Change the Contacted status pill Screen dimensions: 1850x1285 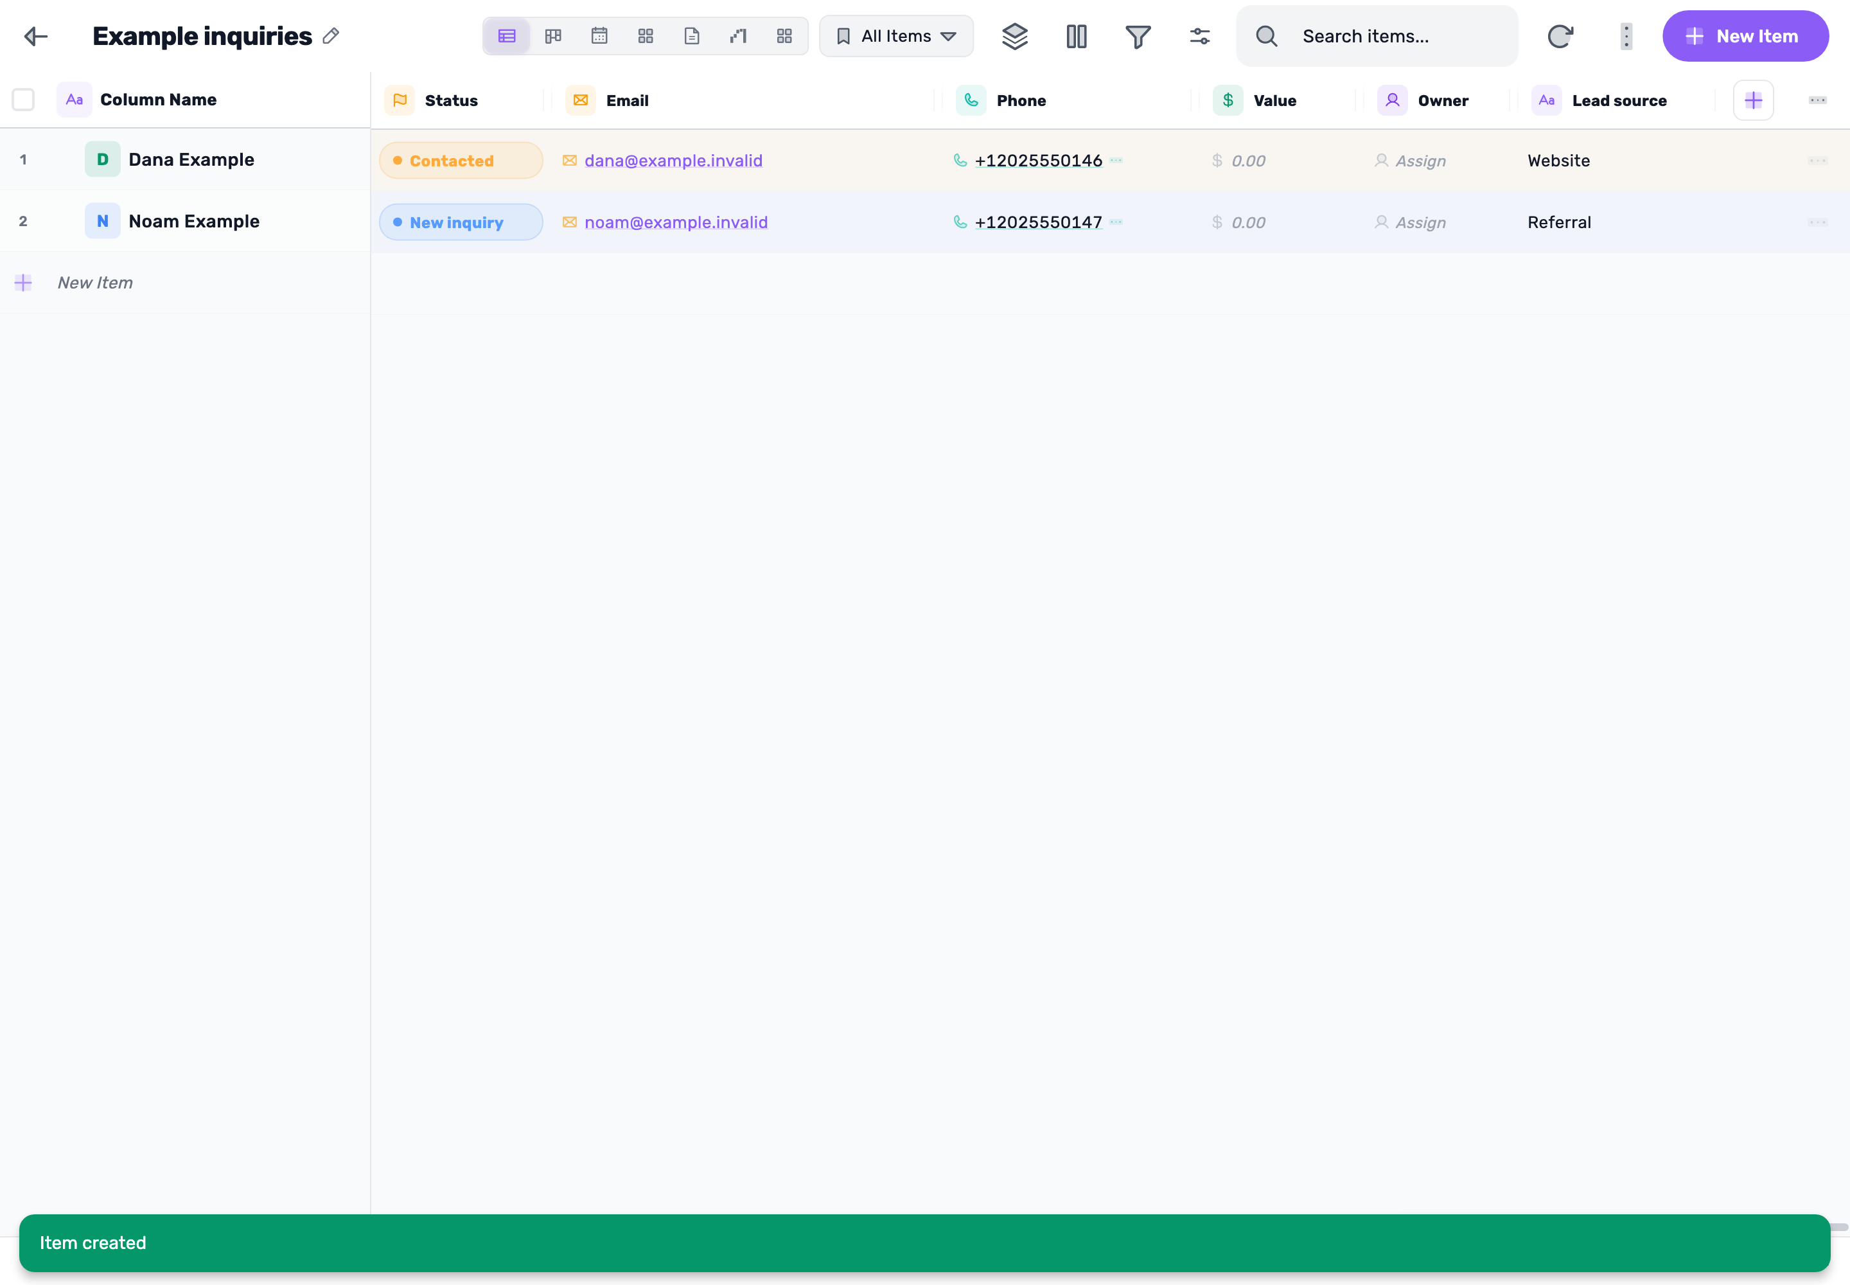point(461,160)
